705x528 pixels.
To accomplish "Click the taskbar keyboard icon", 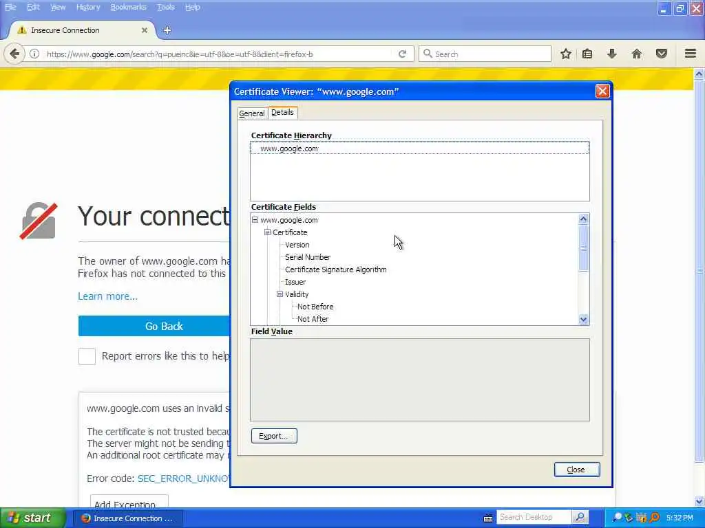I will tap(488, 518).
